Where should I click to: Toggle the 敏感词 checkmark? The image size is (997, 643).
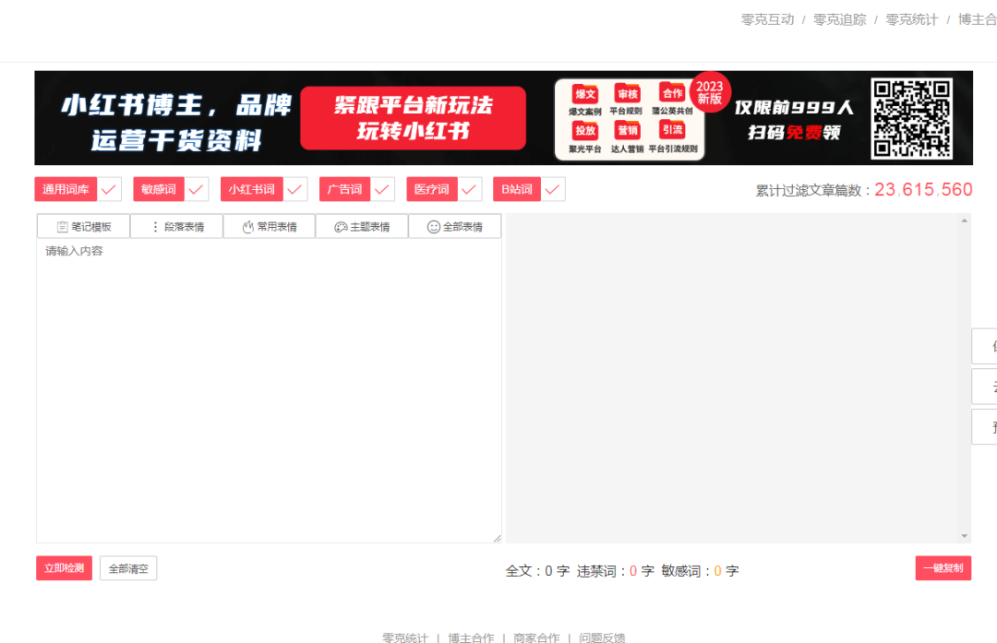[x=197, y=189]
